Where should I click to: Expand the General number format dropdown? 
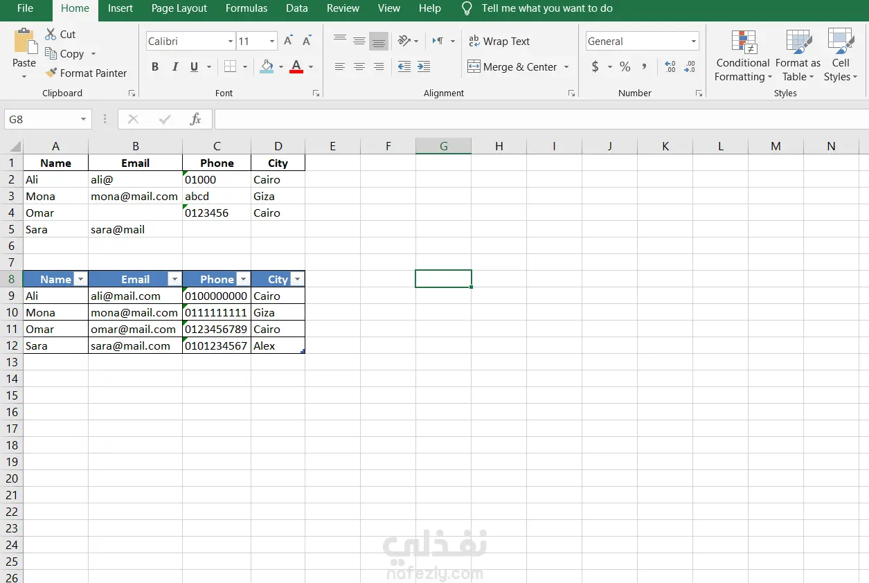point(693,42)
